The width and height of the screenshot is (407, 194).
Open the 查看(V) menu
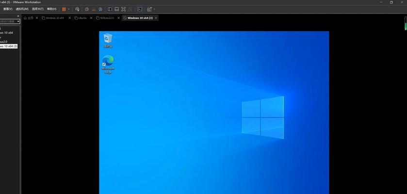click(8, 9)
